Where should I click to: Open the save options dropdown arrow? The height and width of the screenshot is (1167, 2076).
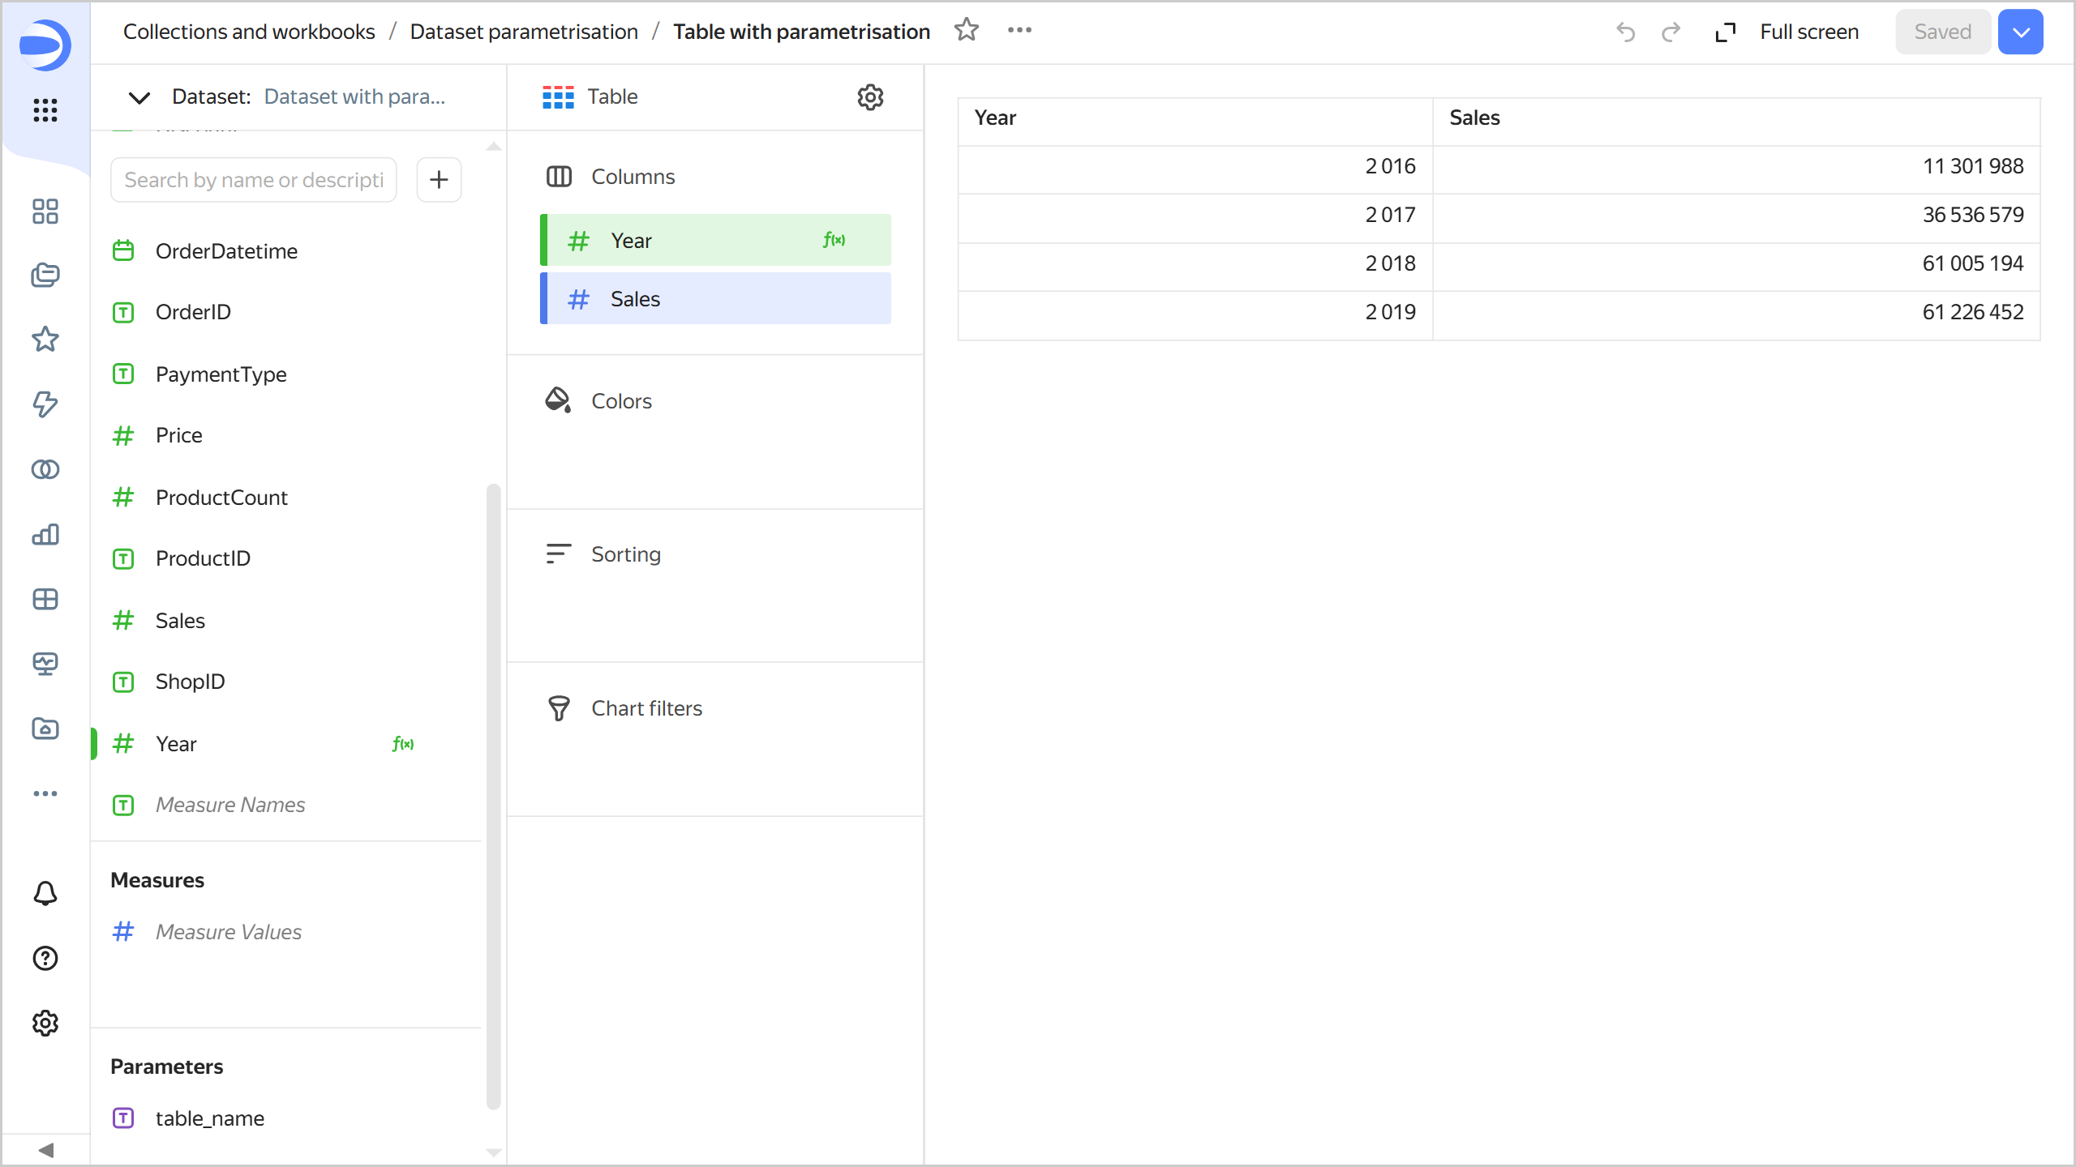[2020, 32]
